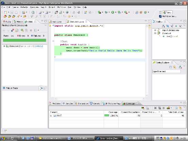Click the Covered Instructions column header
Viewport: 188px width, 141px height.
130,112
